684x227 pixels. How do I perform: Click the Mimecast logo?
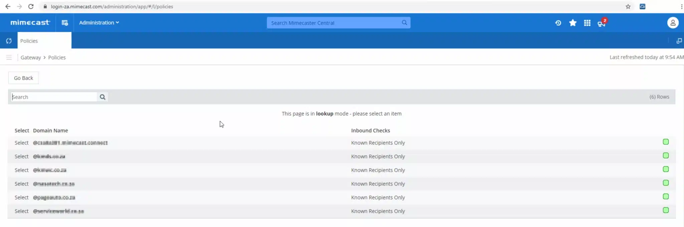pos(30,22)
